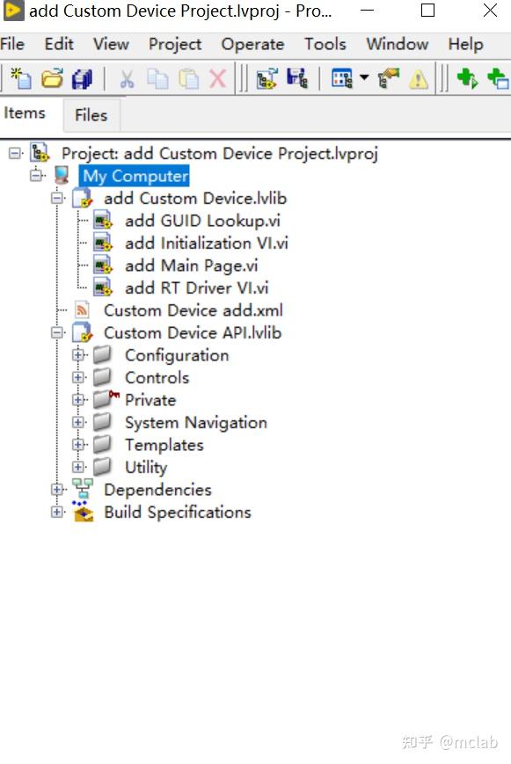Click the yellow warning toolbar icon
The height and width of the screenshot is (764, 511).
coord(420,78)
